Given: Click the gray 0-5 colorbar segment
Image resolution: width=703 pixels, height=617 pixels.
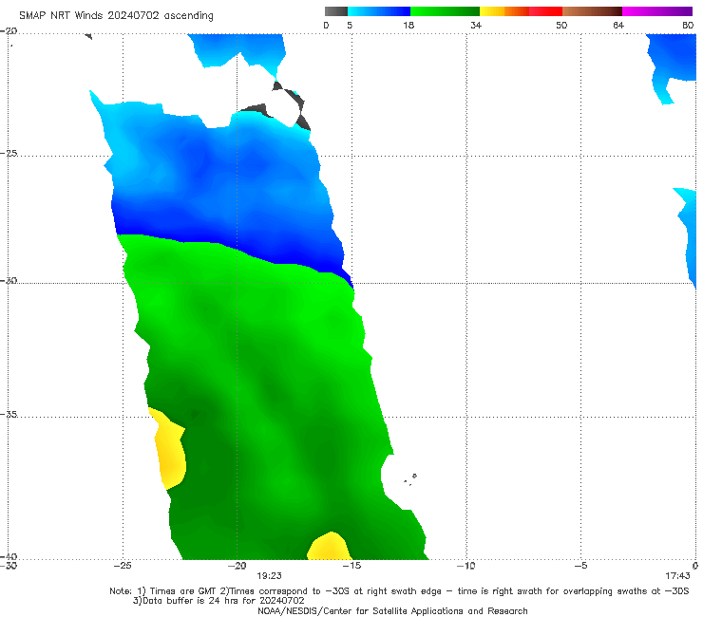Looking at the screenshot, I should click(x=336, y=11).
